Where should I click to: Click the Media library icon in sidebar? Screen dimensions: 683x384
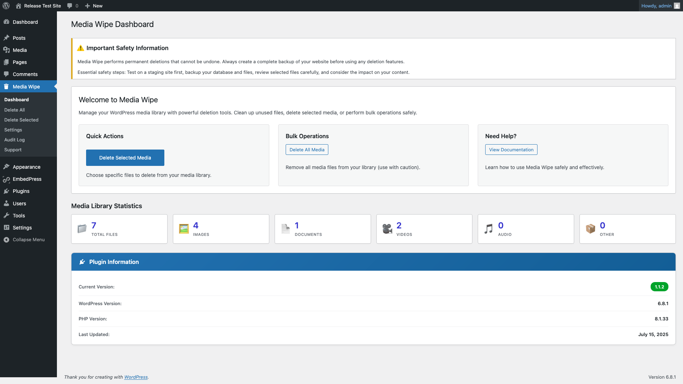pos(6,50)
